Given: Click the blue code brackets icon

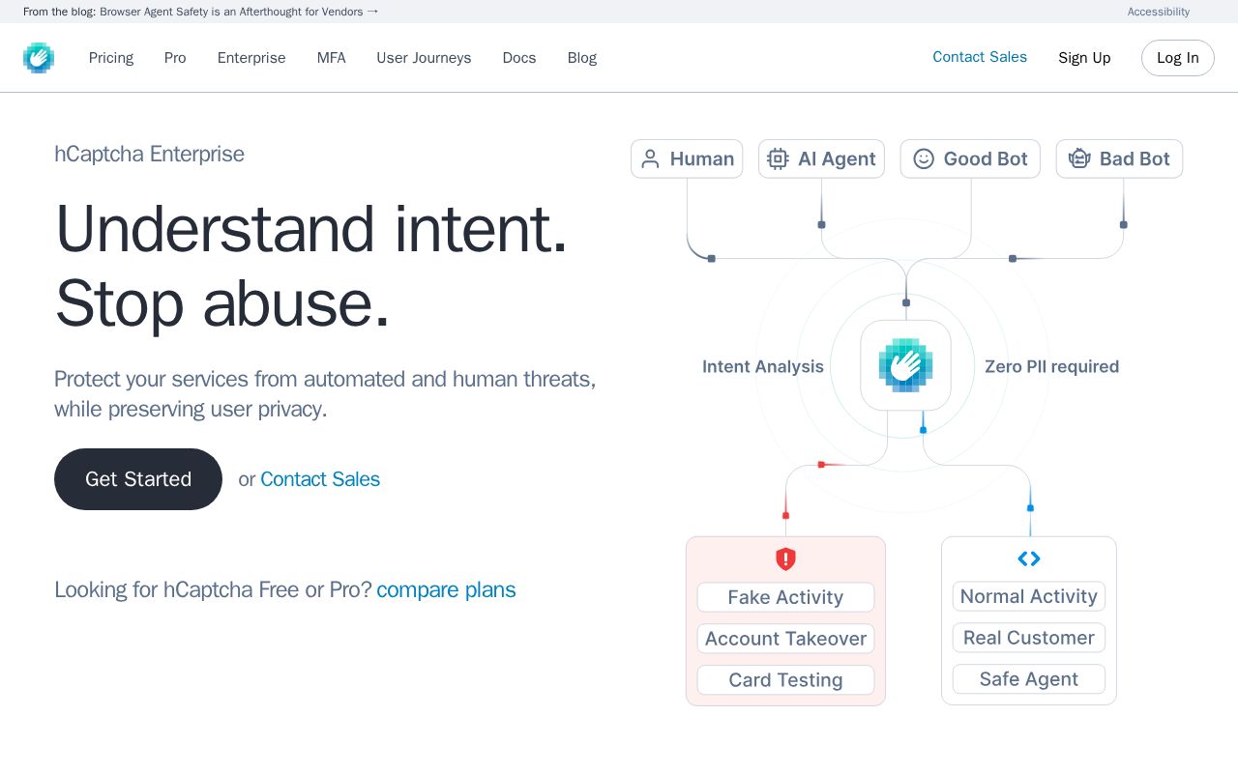Looking at the screenshot, I should (1029, 558).
